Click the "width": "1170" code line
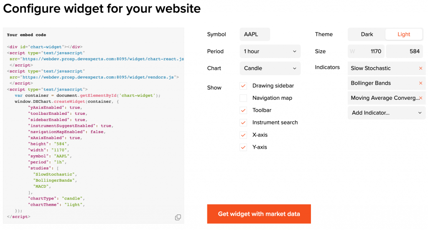Viewport: 428px width, 230px height. pyautogui.click(x=48, y=150)
